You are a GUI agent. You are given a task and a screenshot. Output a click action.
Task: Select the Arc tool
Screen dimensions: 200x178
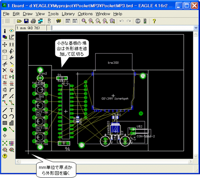(12, 116)
